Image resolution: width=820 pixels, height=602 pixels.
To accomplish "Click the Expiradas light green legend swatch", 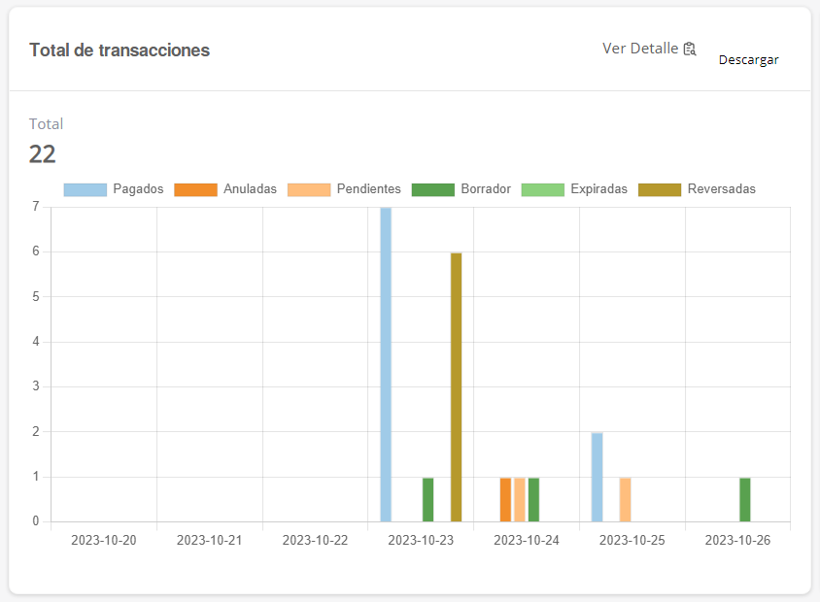I will click(x=542, y=189).
